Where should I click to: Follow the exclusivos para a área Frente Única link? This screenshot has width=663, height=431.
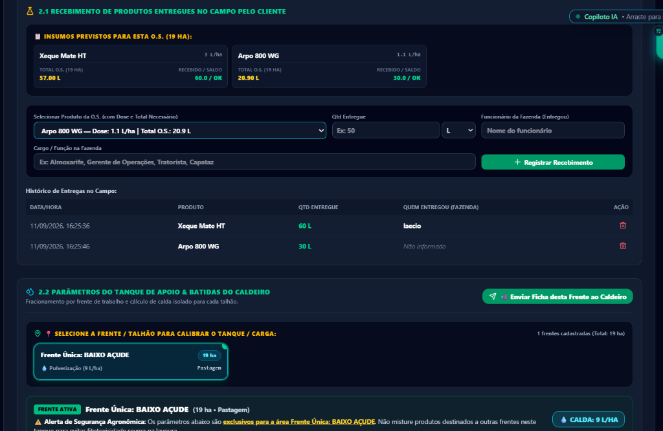tap(299, 422)
